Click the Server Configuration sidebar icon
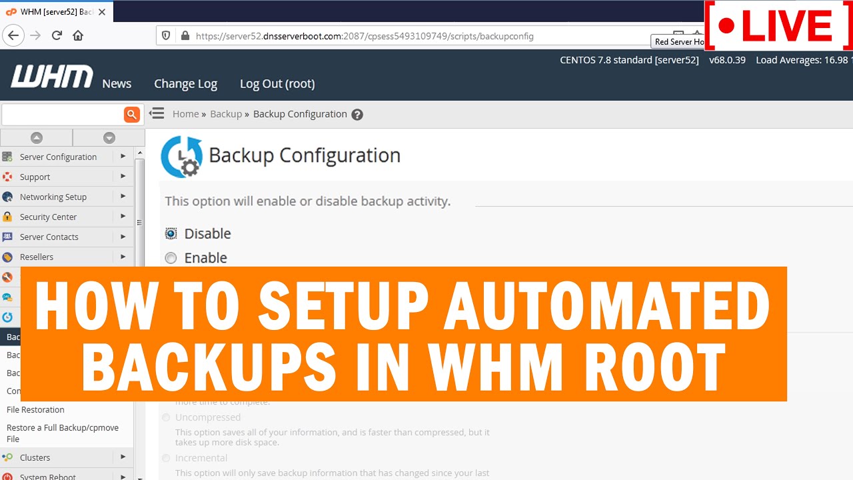 click(7, 157)
